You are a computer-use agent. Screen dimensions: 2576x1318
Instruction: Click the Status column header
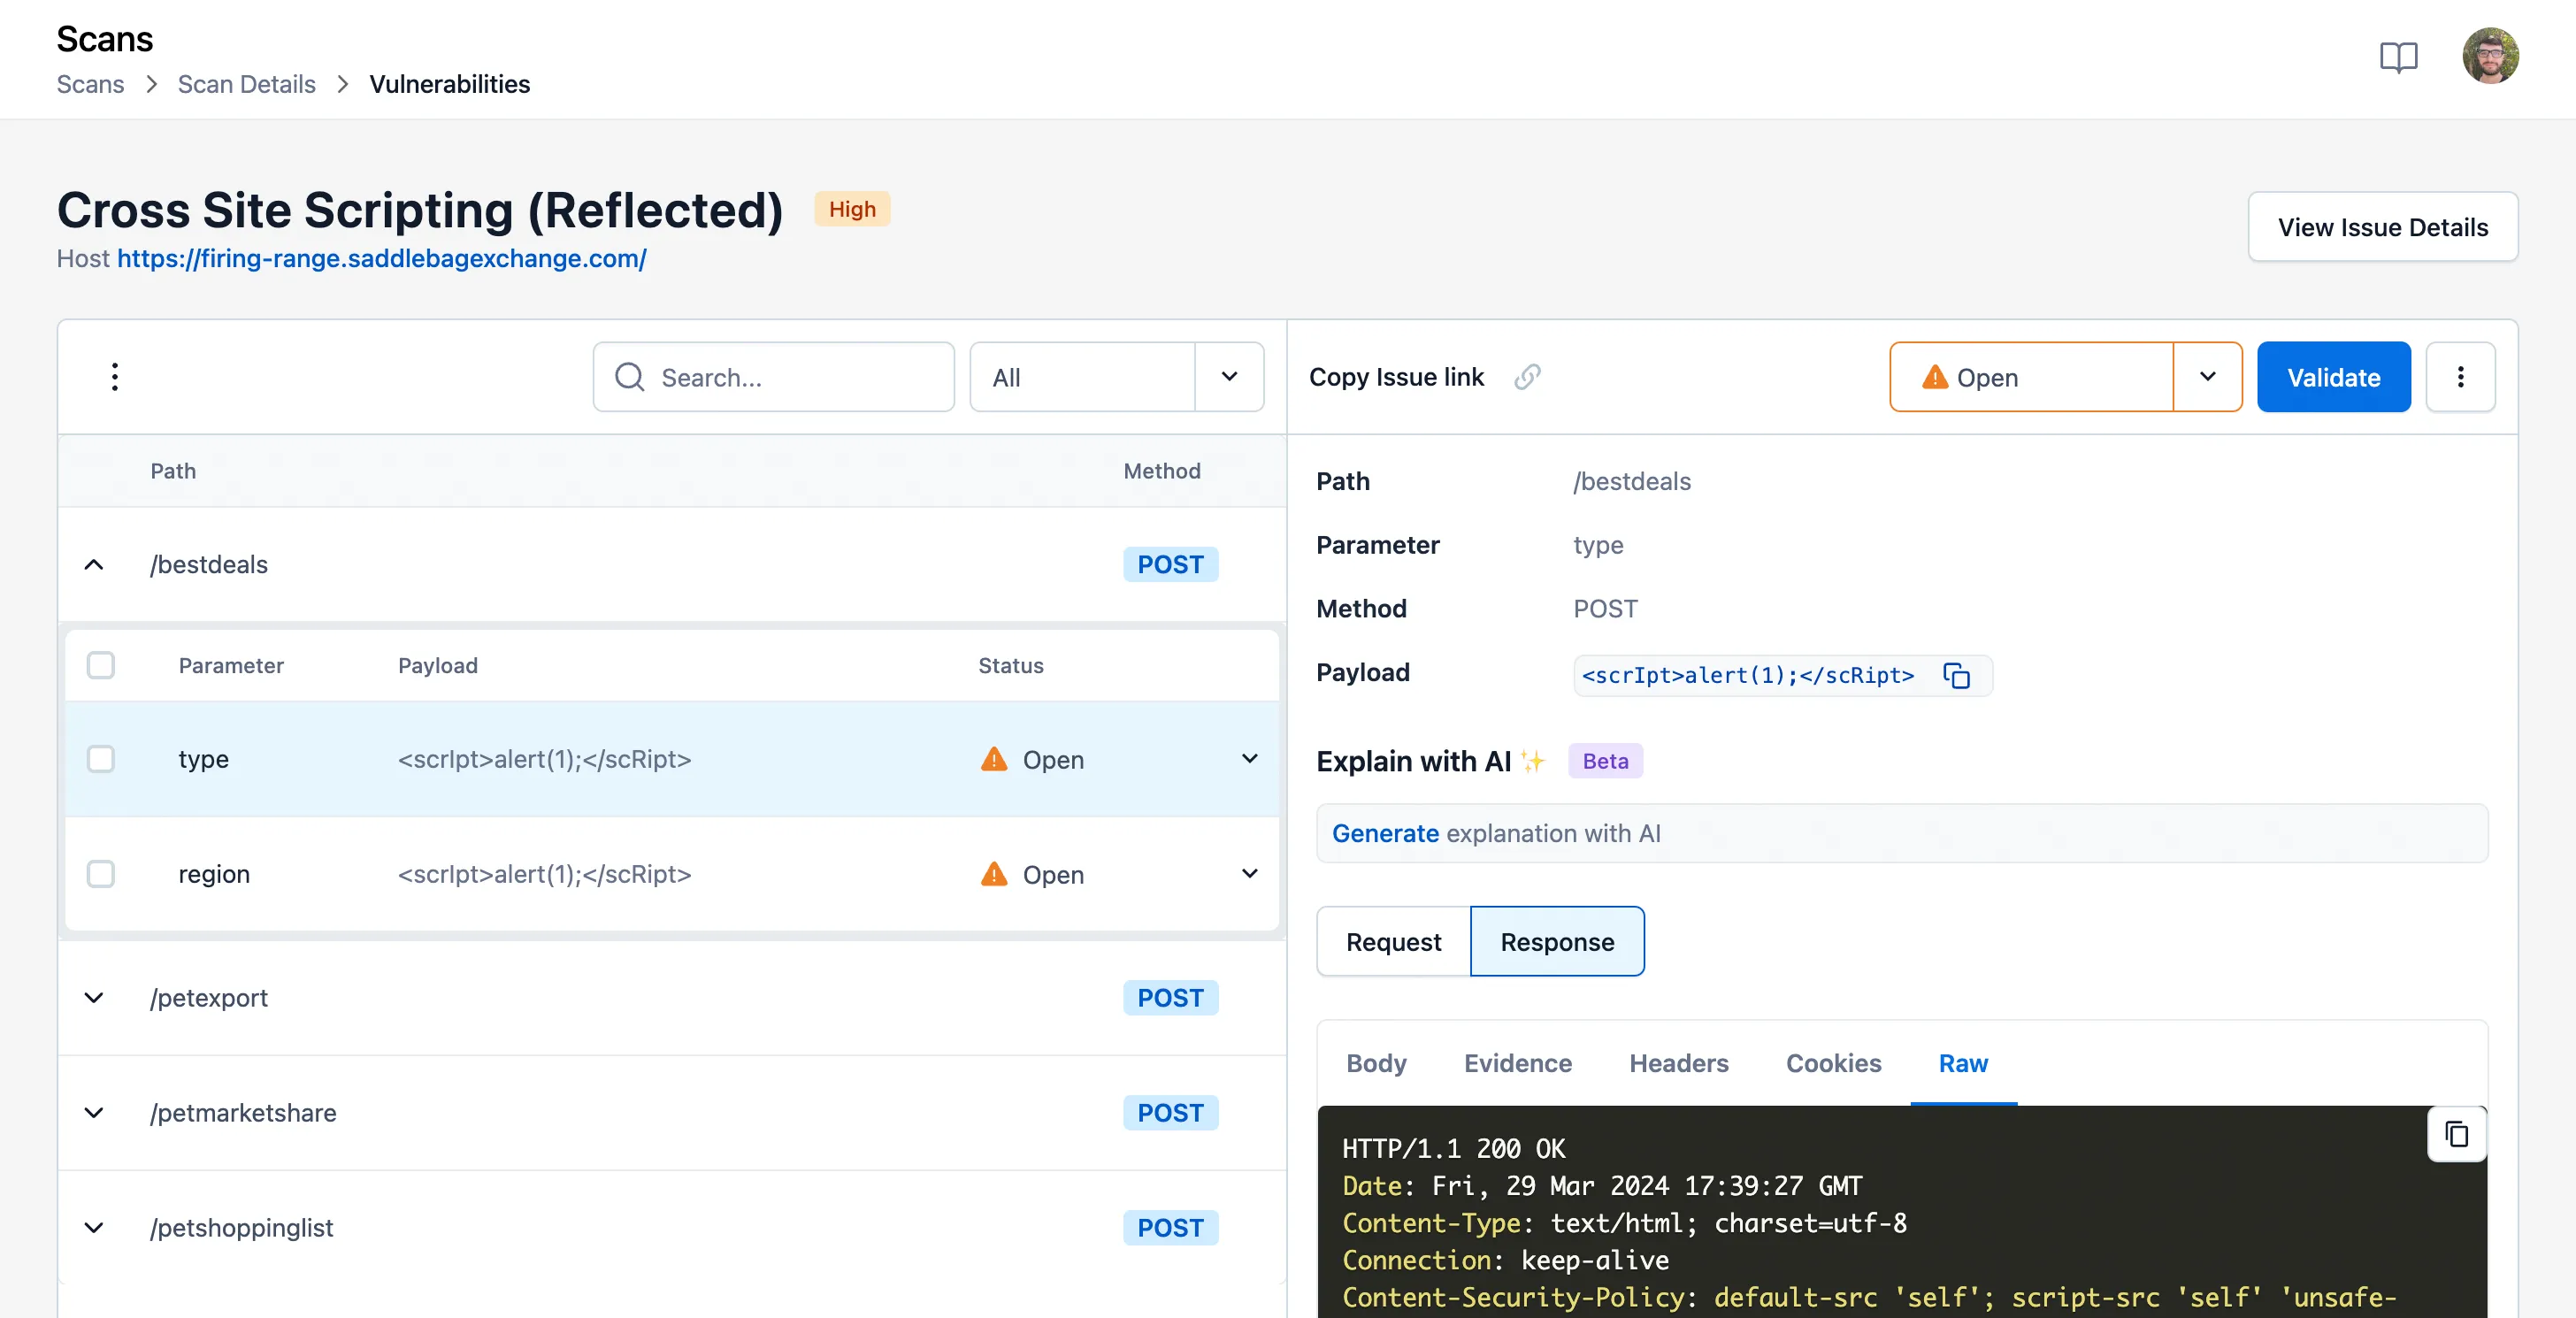(x=1010, y=665)
